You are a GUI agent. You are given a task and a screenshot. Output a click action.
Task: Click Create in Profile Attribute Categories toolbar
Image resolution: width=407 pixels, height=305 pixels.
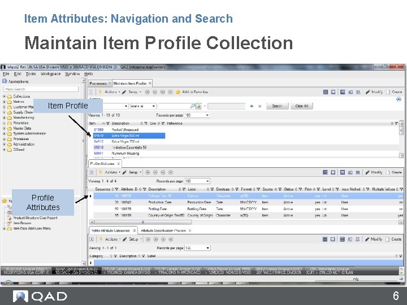coord(394,239)
